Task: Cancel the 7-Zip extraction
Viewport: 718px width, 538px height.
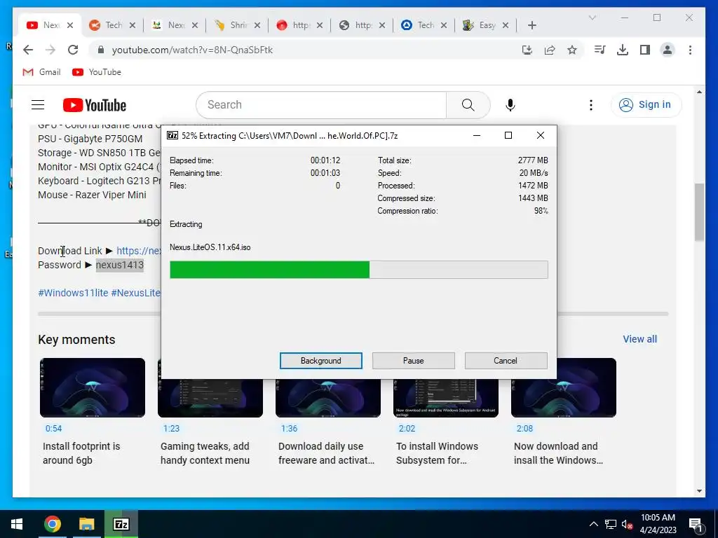Action: click(506, 361)
